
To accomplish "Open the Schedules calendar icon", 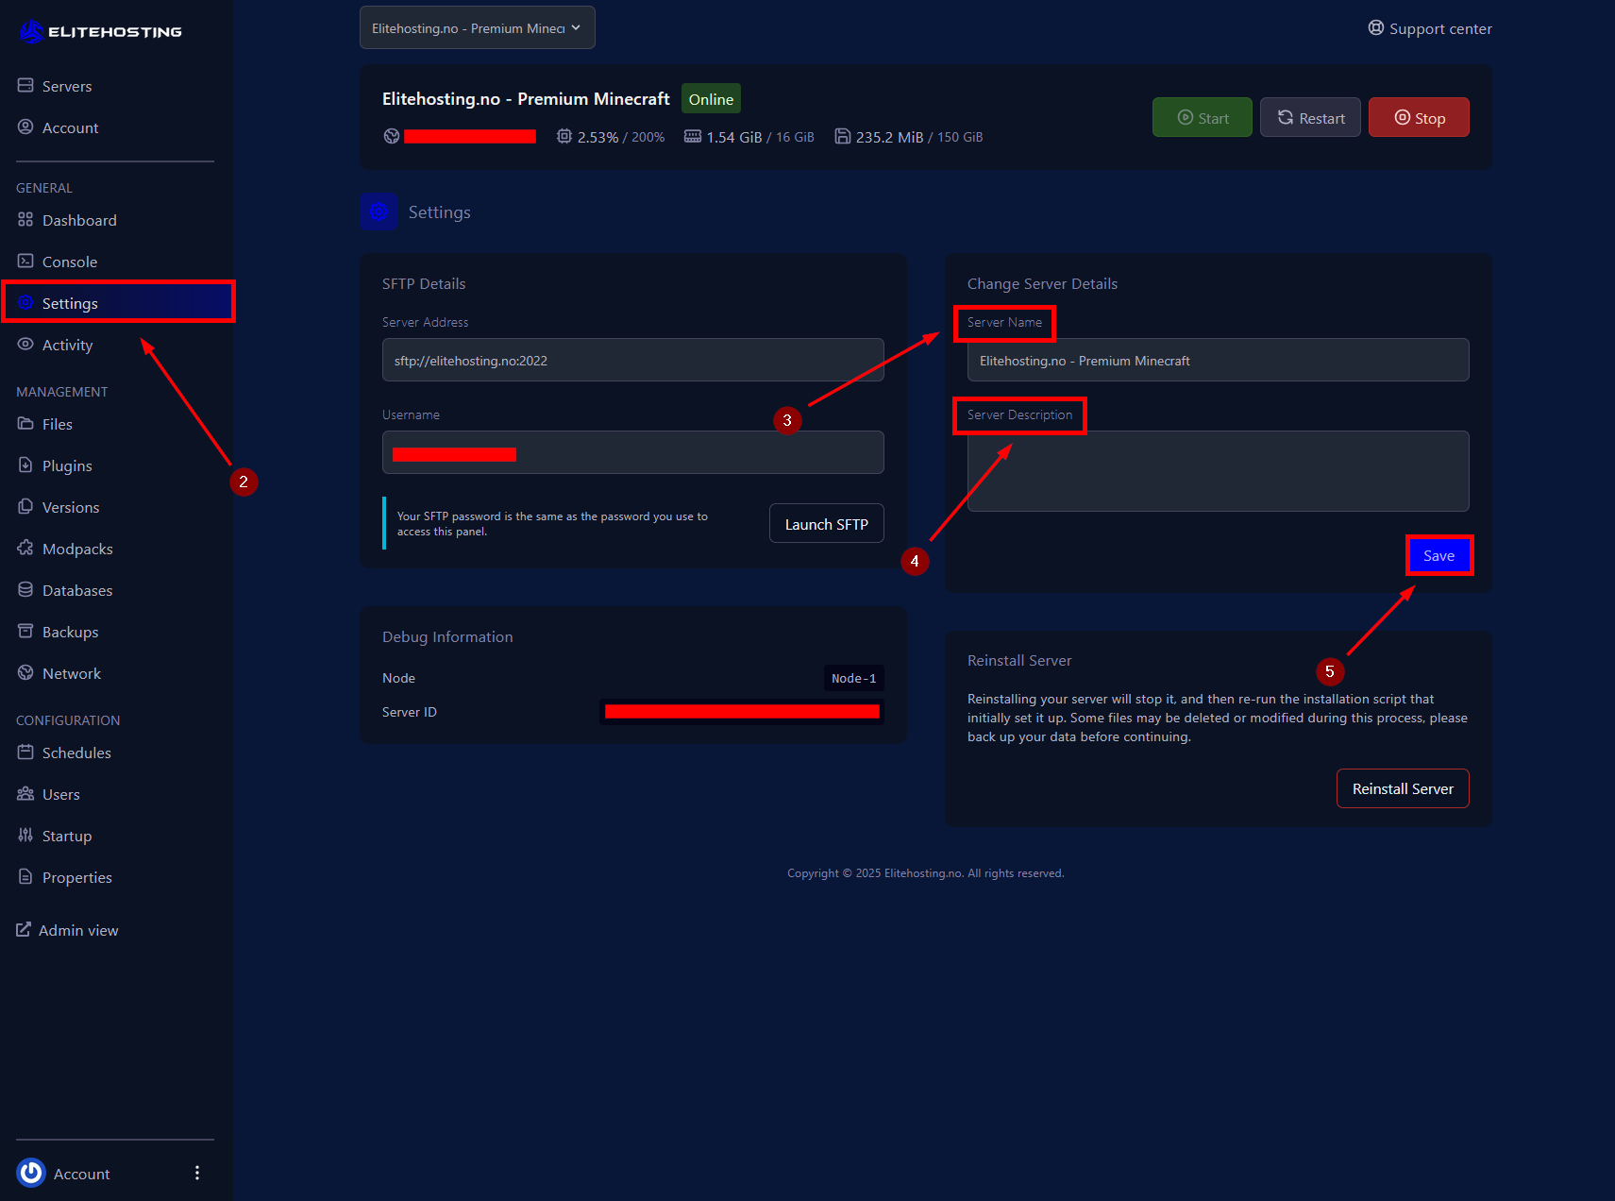I will [x=25, y=753].
